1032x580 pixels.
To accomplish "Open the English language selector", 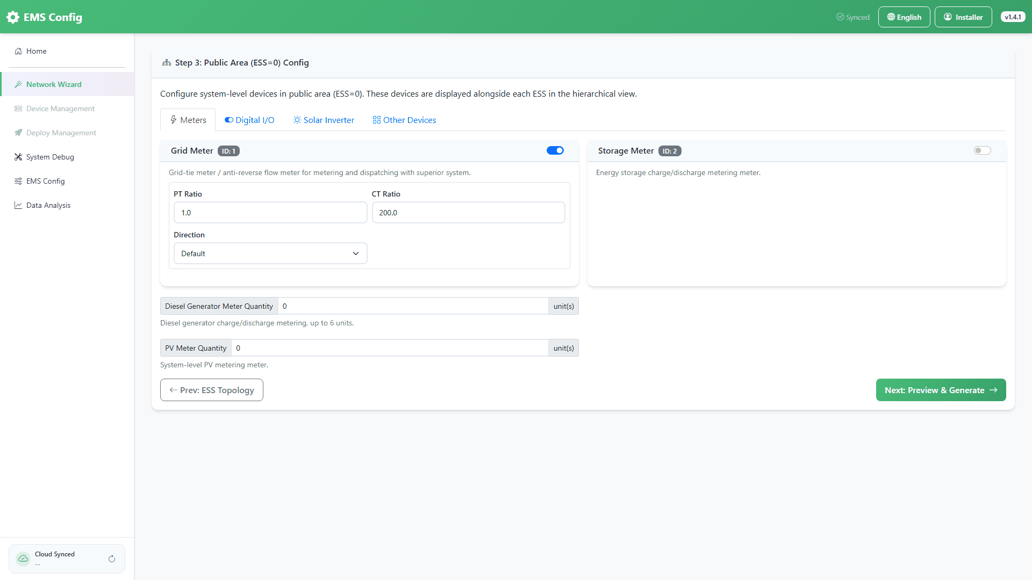I will pos(904,17).
